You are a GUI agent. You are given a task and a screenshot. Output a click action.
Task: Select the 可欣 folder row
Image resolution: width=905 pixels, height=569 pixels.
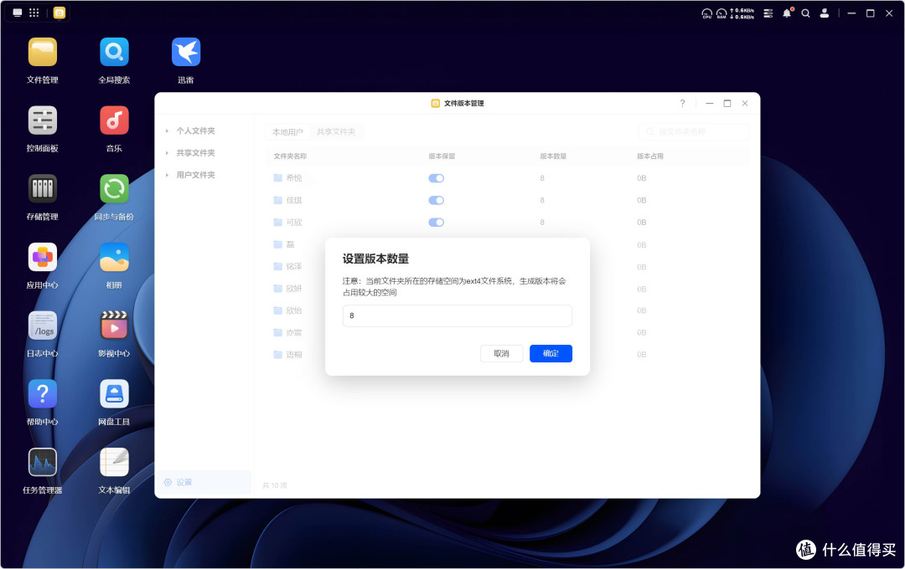click(507, 222)
